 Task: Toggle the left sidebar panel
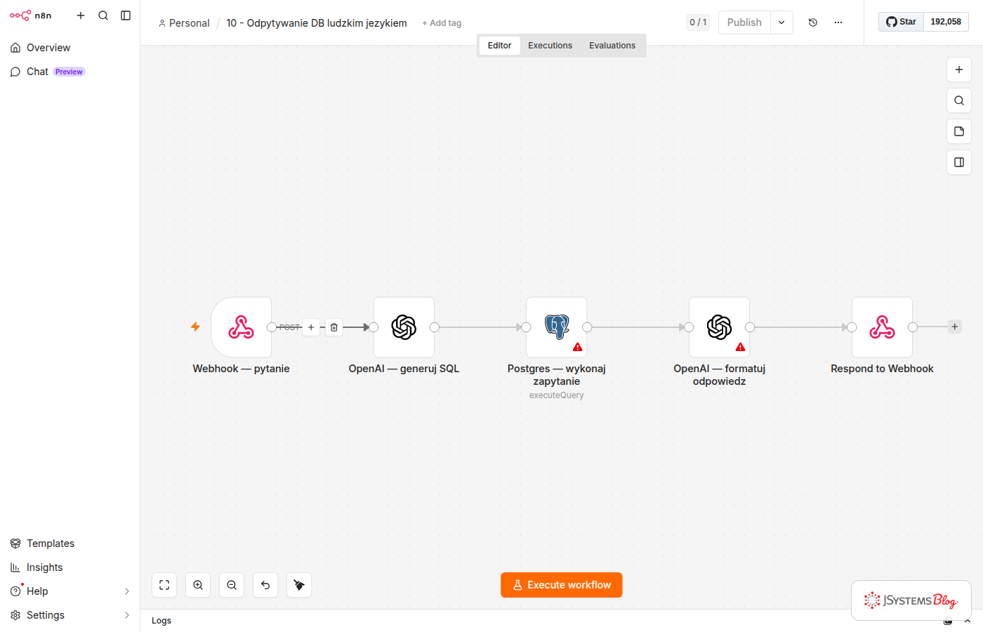(x=126, y=15)
